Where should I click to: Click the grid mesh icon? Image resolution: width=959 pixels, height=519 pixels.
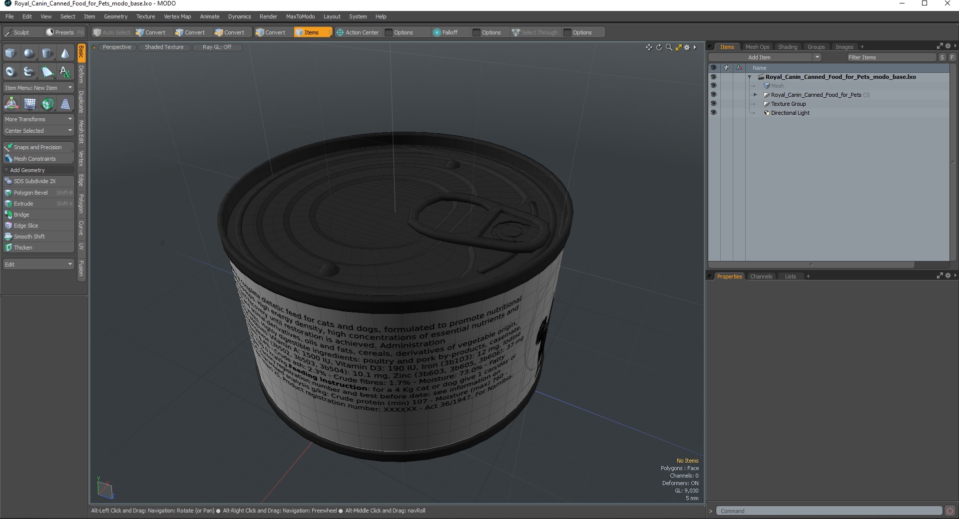[30, 104]
